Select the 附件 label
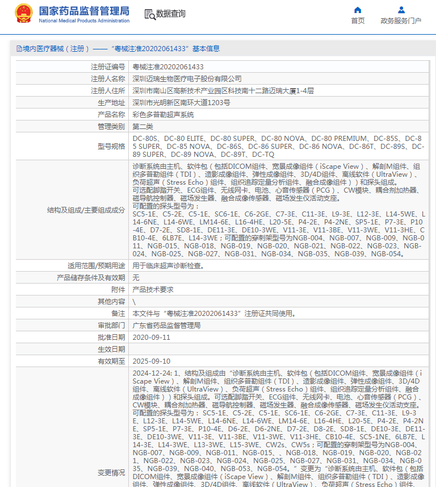Viewport: 436px width, 487px height. click(118, 290)
